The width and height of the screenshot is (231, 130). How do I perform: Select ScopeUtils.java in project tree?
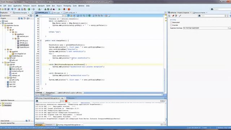[24, 47]
